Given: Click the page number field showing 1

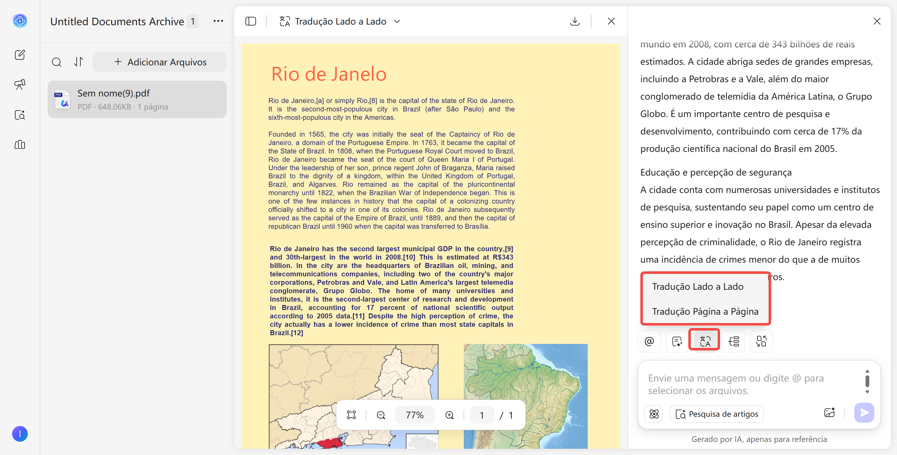Looking at the screenshot, I should pyautogui.click(x=482, y=415).
